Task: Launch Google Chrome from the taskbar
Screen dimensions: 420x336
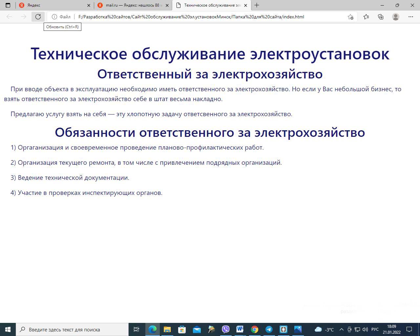Action: click(255, 329)
